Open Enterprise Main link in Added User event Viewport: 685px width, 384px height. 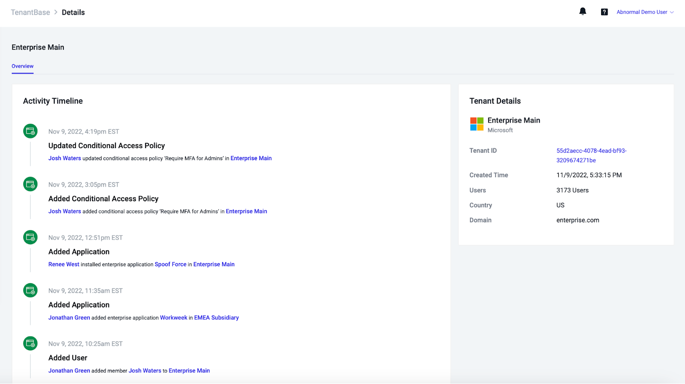point(189,371)
